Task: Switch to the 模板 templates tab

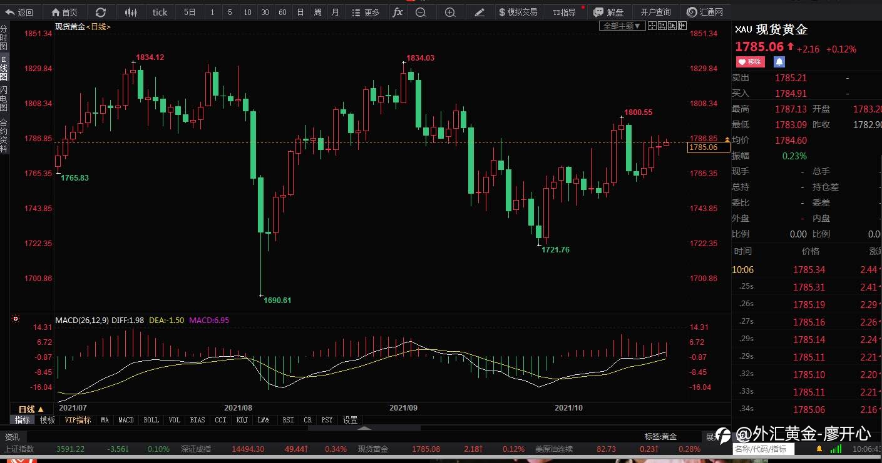Action: coord(48,420)
